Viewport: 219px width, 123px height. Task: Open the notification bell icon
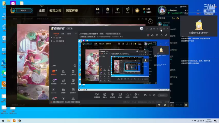pos(162,36)
